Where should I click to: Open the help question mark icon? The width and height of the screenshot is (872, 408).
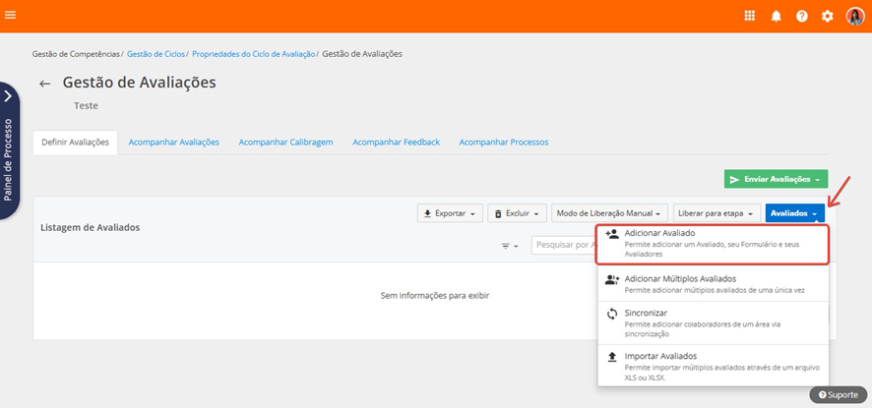point(801,16)
